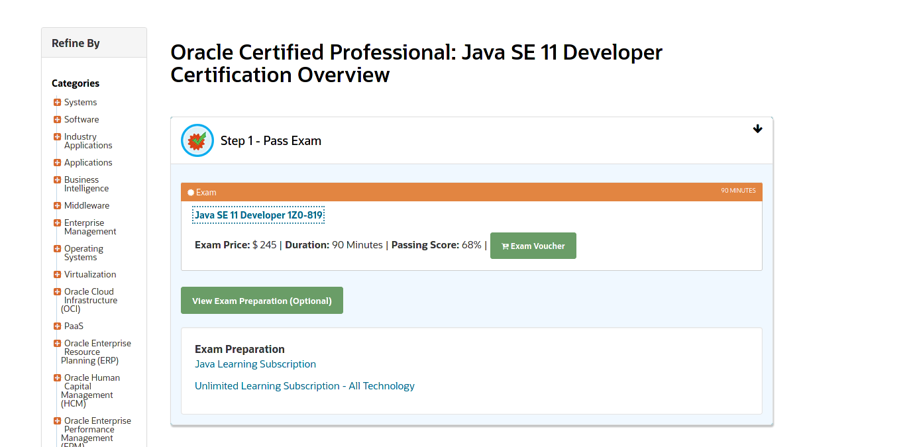Click the Java SE 11 Certification Overview title
The image size is (909, 447).
click(x=416, y=64)
